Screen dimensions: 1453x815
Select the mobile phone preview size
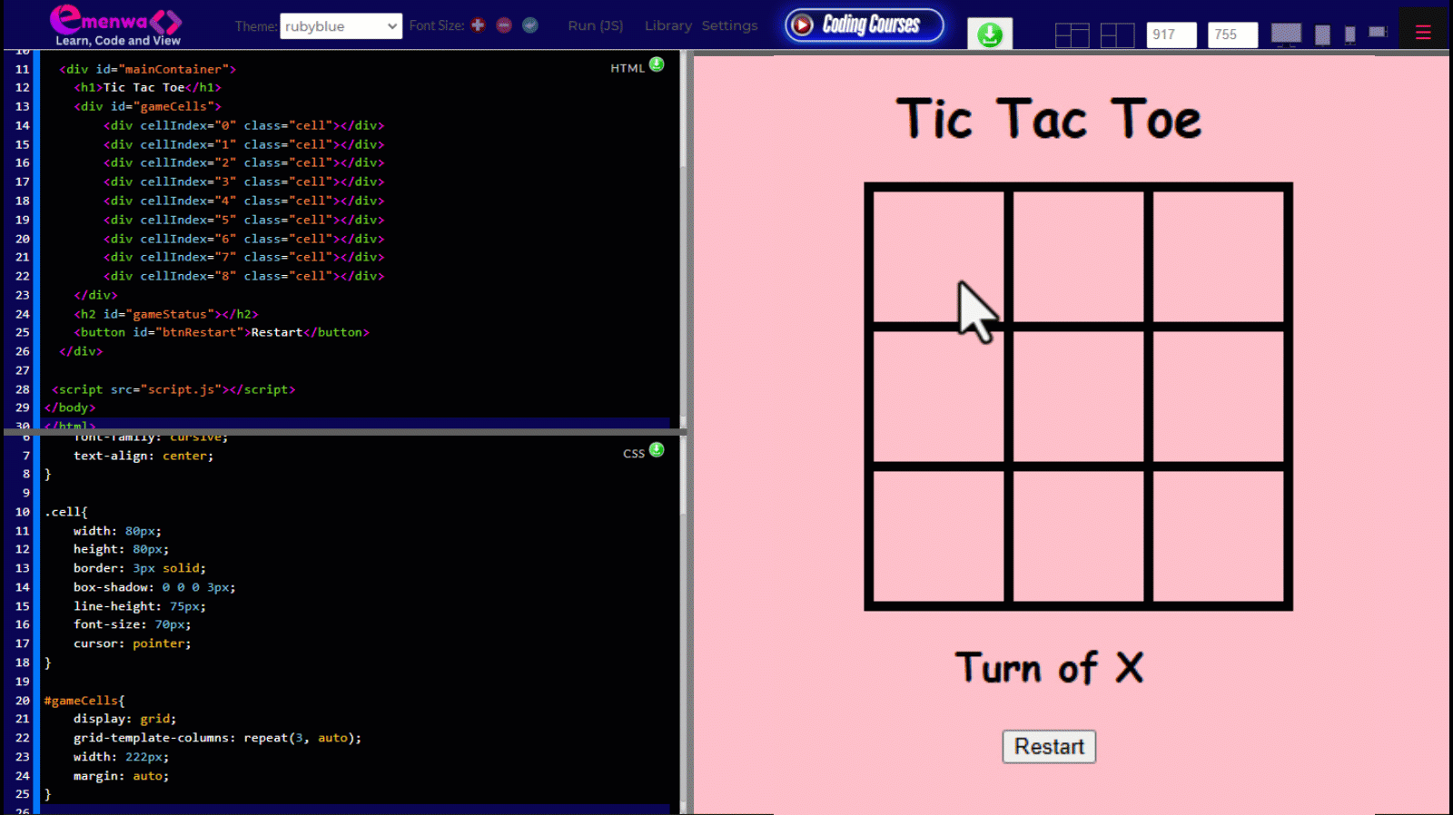(1350, 34)
